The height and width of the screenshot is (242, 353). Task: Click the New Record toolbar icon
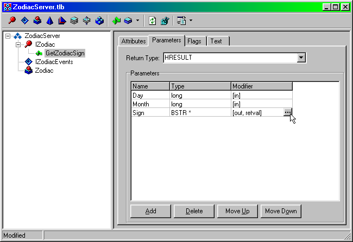tap(74, 21)
